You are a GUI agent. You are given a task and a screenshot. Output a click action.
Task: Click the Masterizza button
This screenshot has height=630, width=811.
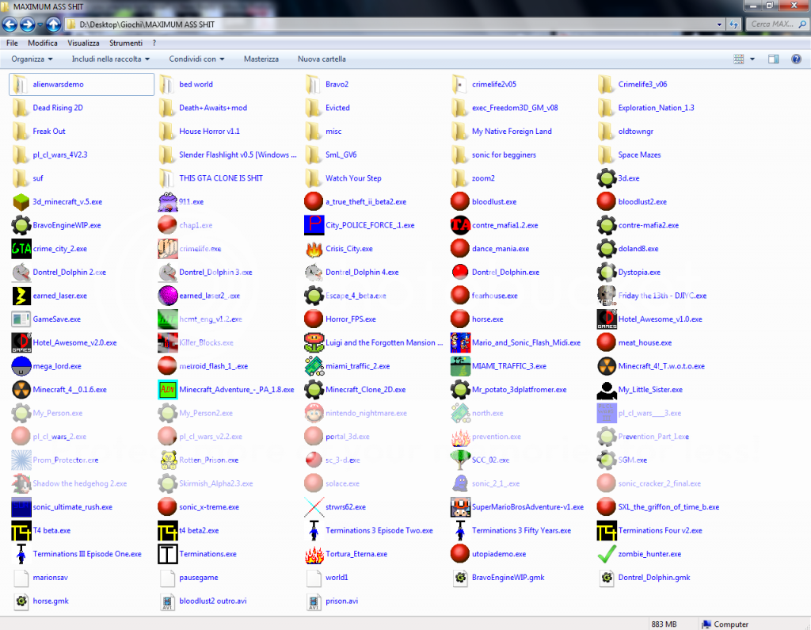[261, 59]
